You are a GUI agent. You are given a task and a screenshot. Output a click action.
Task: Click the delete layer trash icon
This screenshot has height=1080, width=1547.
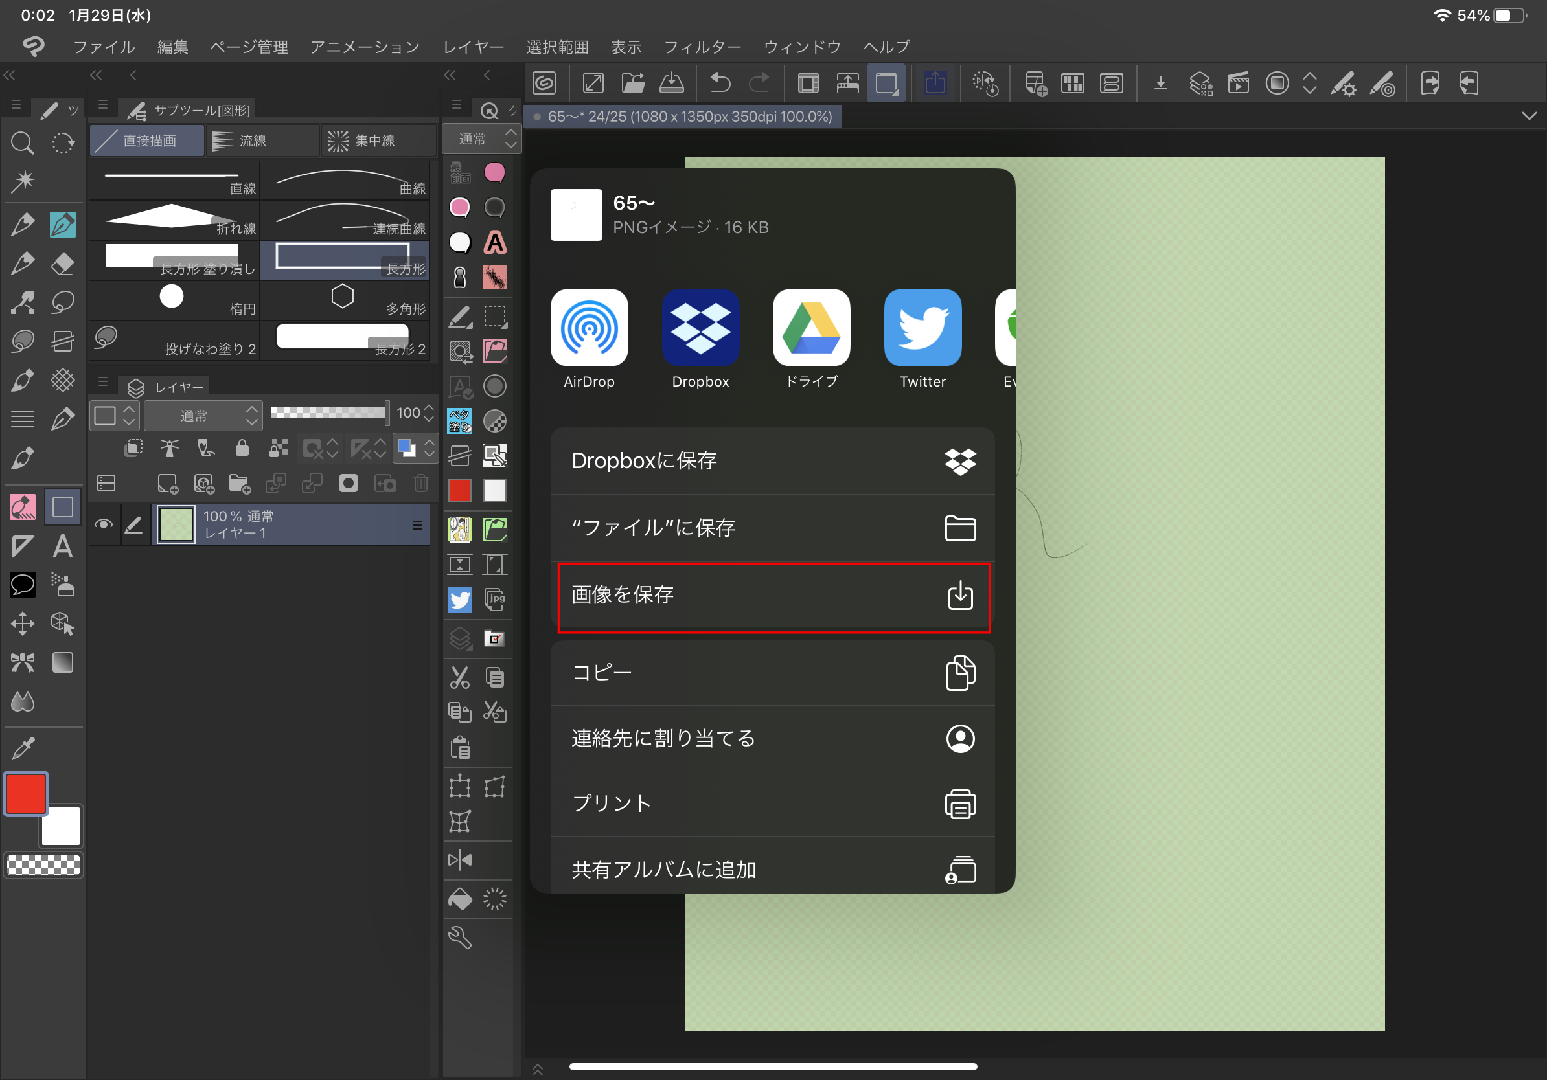pos(421,484)
